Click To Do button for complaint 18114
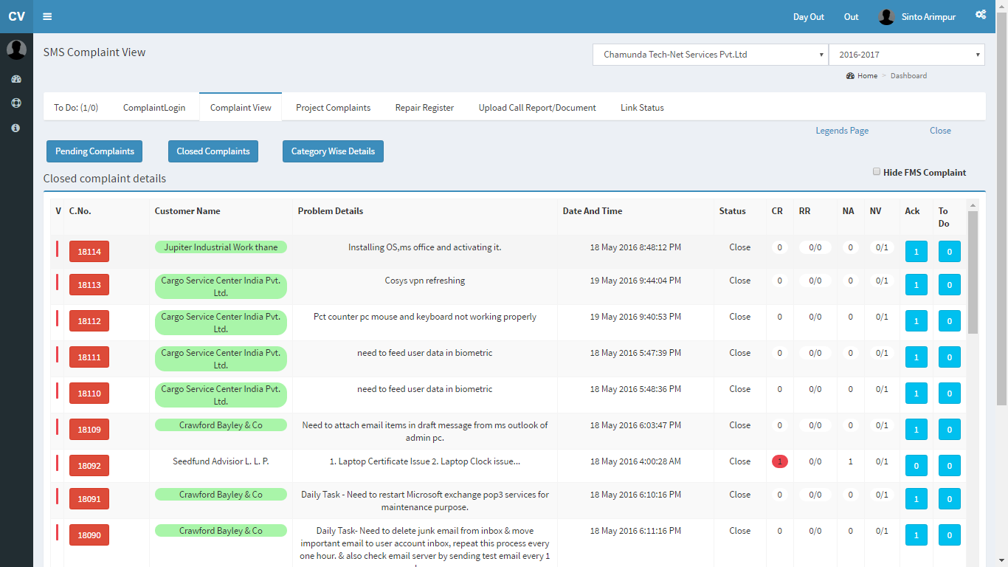The width and height of the screenshot is (1008, 567). click(950, 252)
